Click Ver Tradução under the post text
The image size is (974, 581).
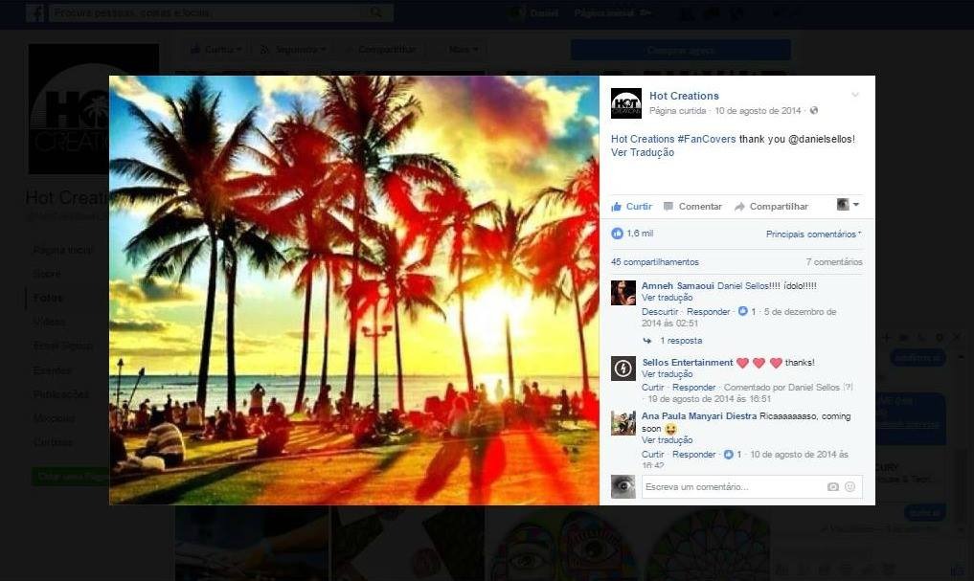click(642, 153)
